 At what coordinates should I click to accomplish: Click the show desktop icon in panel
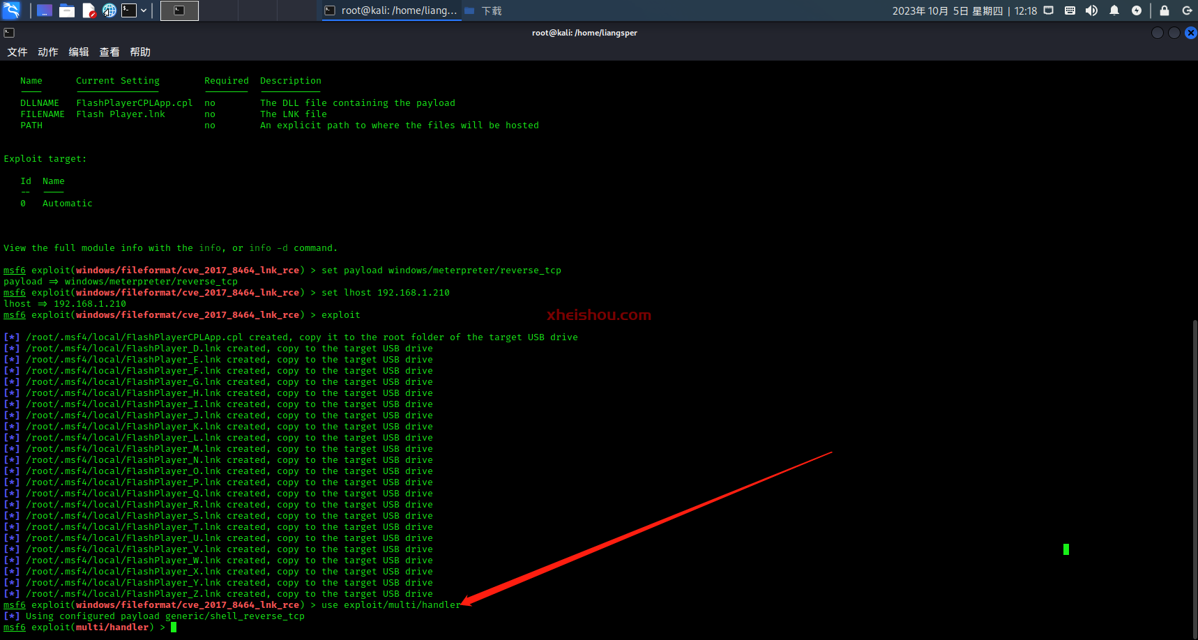point(45,10)
